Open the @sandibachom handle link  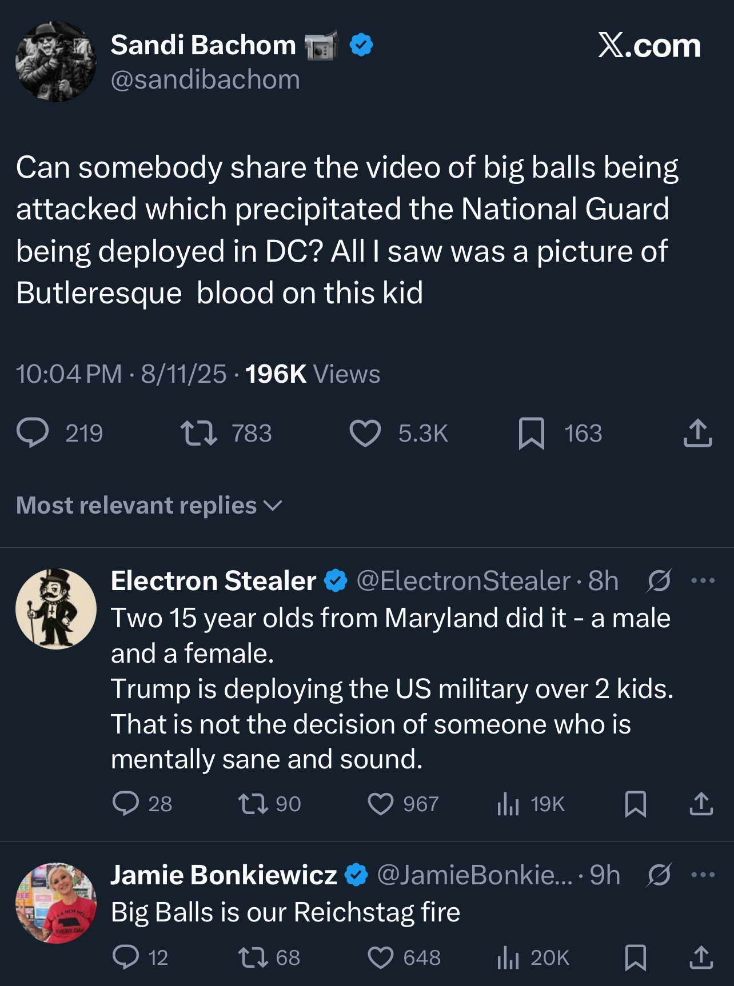pyautogui.click(x=205, y=79)
